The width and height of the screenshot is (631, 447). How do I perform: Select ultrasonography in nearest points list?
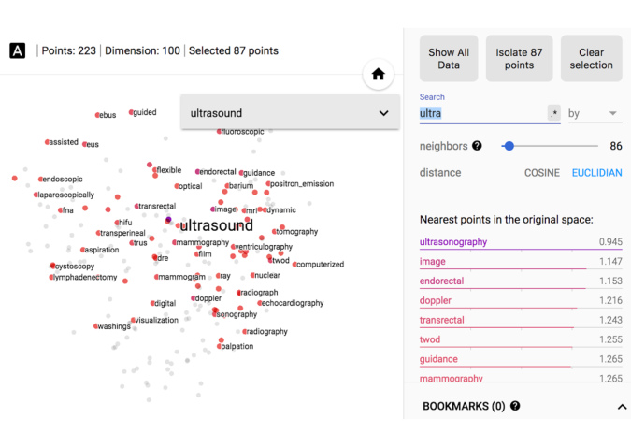453,241
